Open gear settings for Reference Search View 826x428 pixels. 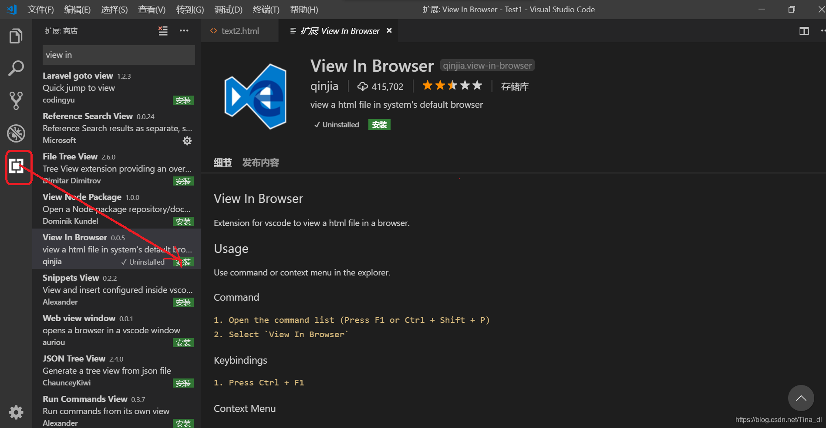coord(187,141)
